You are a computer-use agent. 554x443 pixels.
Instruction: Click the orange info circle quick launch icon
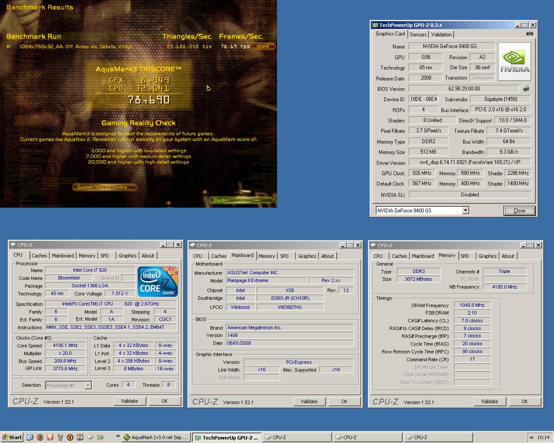pos(70,437)
